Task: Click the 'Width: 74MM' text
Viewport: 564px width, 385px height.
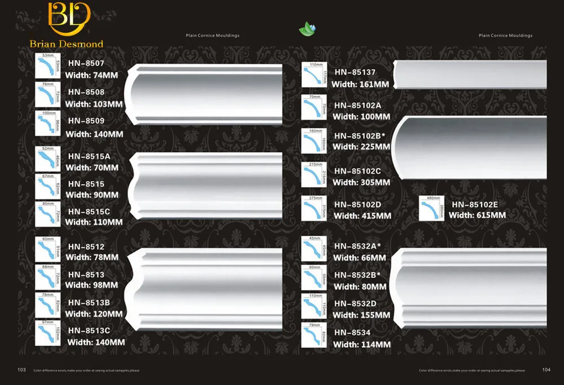Action: click(91, 76)
